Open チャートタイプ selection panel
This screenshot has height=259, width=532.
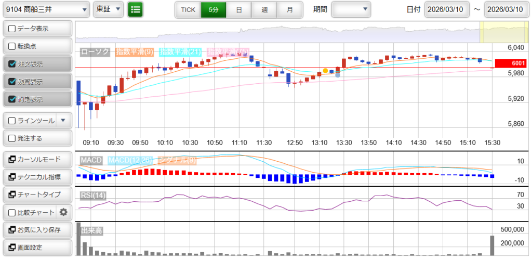(37, 195)
